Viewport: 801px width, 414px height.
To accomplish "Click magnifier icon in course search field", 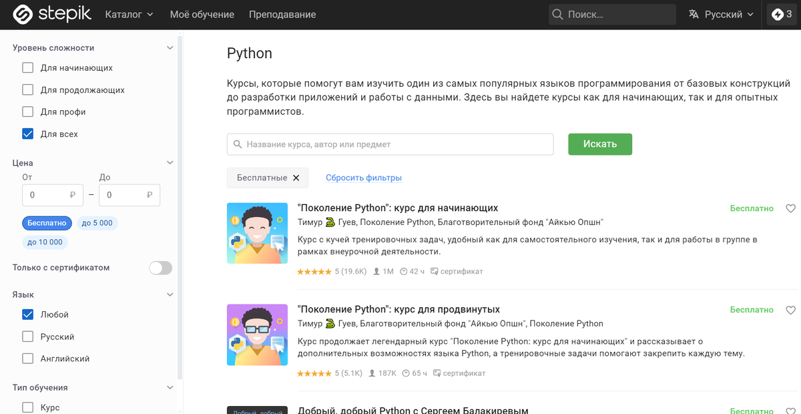I will click(x=238, y=144).
